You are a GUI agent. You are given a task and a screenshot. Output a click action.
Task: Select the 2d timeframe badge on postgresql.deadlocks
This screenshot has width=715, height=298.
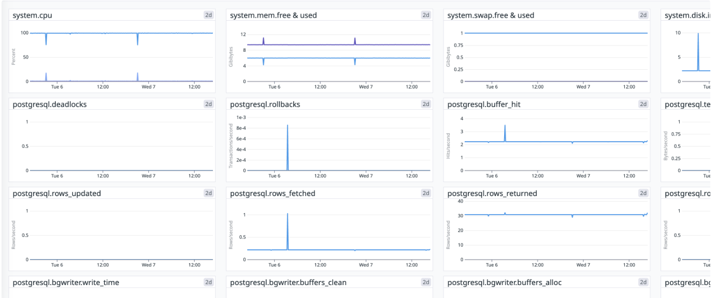click(x=208, y=104)
